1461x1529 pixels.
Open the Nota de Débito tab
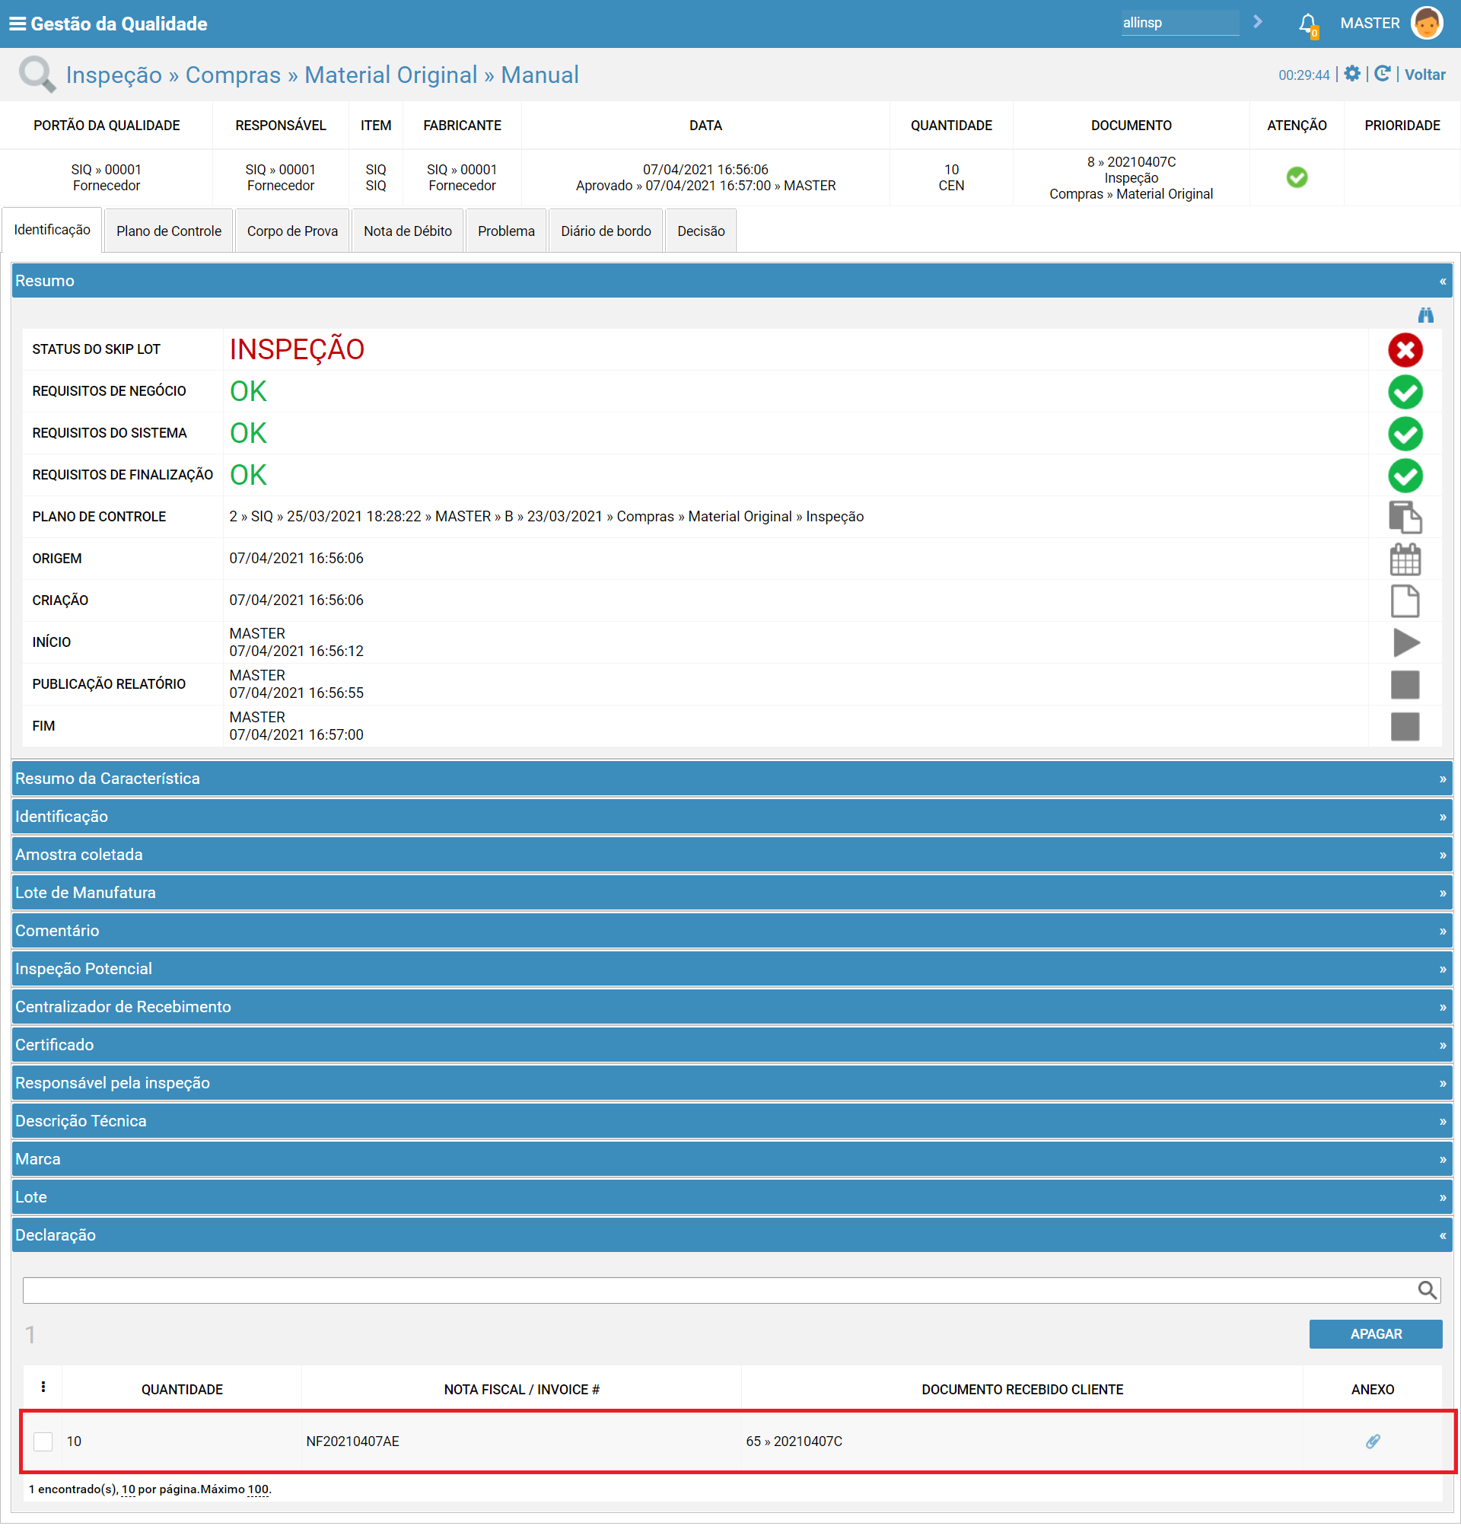click(x=408, y=231)
